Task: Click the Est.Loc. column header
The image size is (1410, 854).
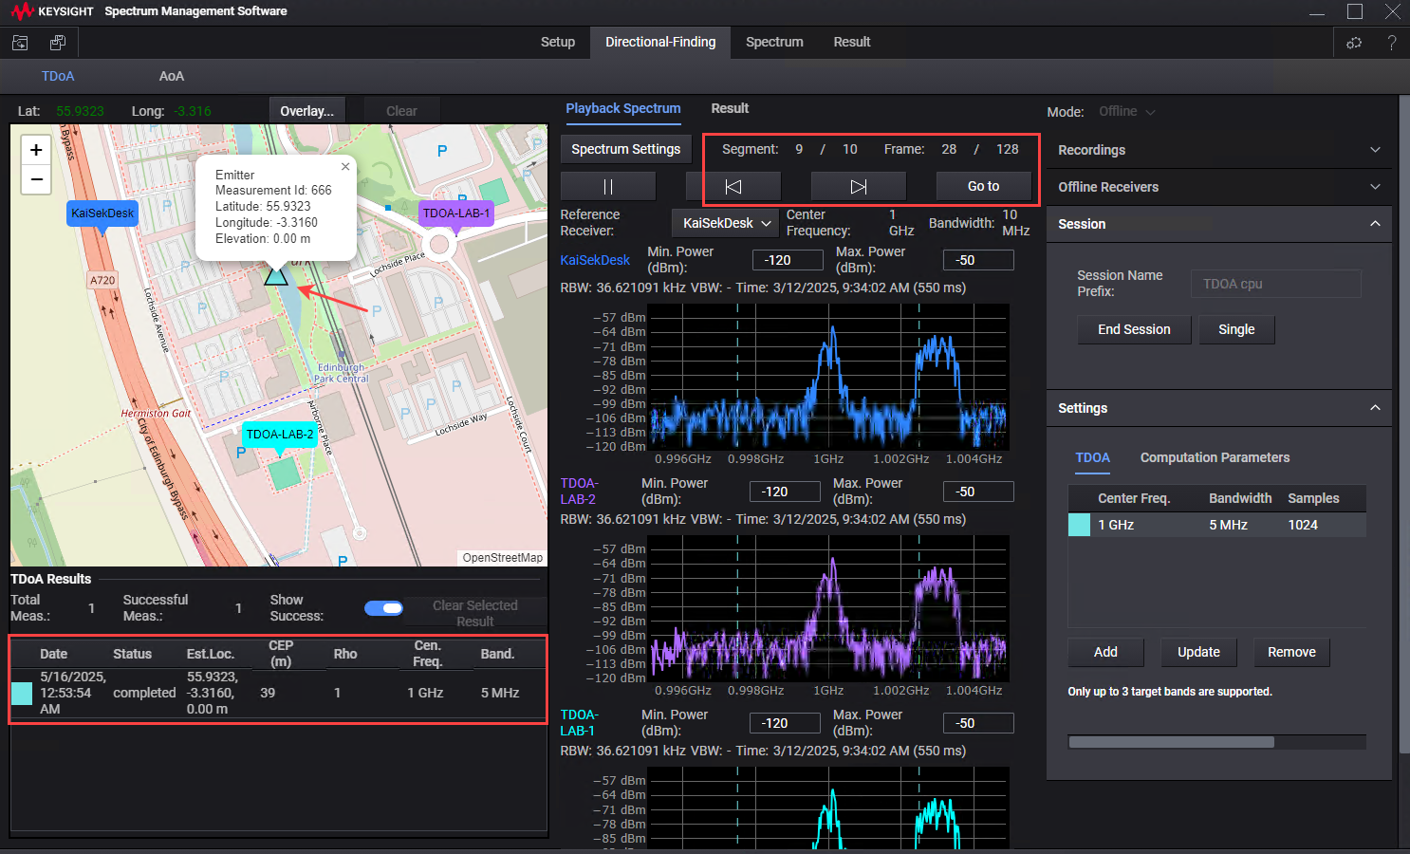Action: 211,655
